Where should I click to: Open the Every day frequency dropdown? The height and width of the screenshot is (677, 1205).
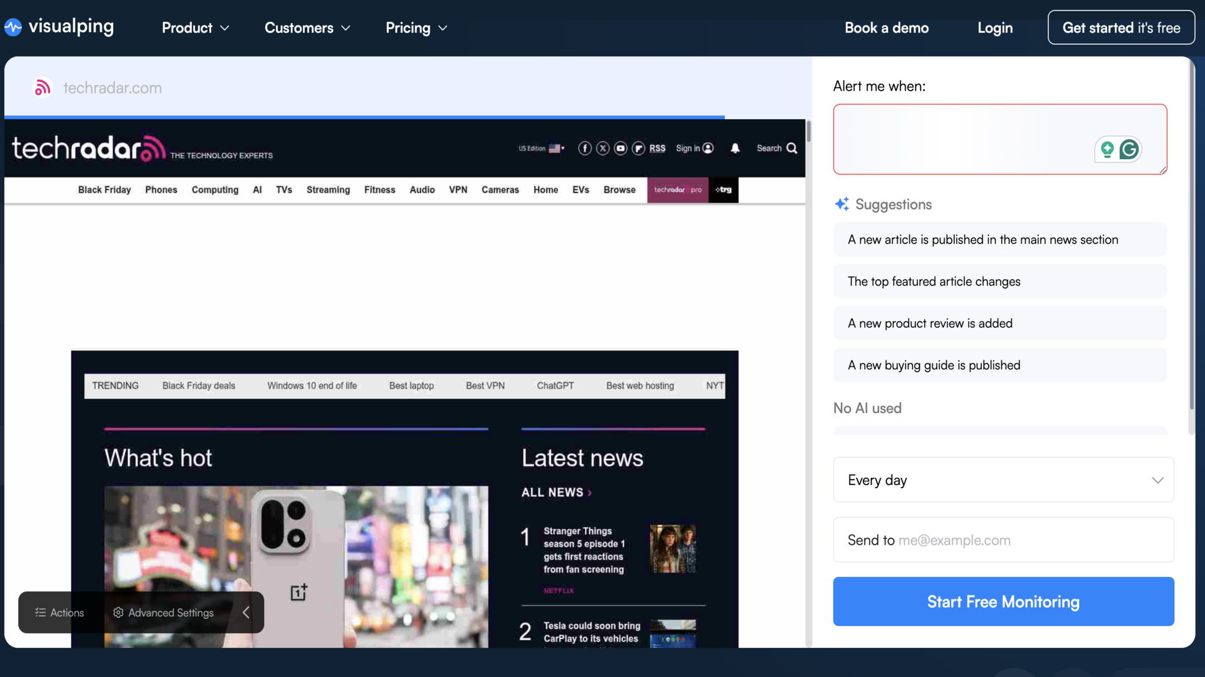click(1003, 479)
